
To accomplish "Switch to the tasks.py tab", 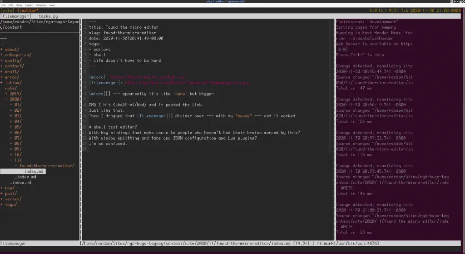I will (48, 16).
